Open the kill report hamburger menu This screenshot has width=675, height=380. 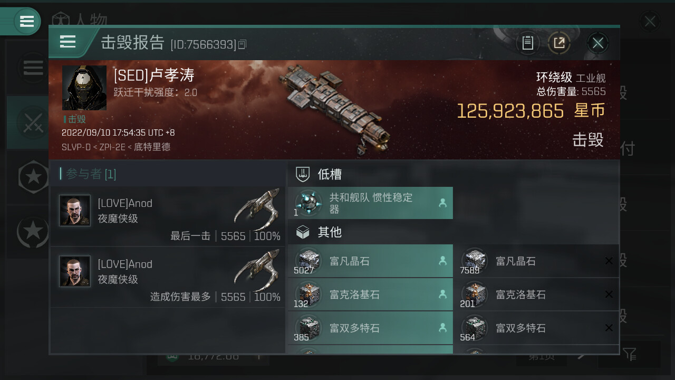tap(68, 42)
